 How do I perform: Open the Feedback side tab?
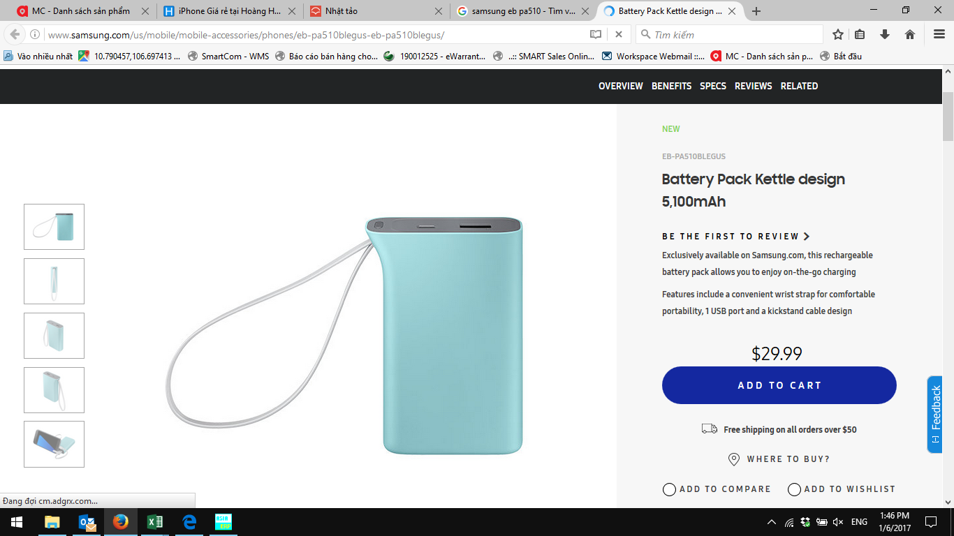(x=936, y=415)
